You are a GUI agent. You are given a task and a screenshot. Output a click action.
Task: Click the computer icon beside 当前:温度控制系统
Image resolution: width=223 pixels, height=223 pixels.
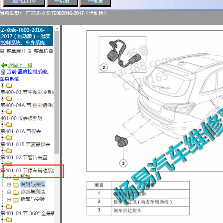[x=3, y=72]
